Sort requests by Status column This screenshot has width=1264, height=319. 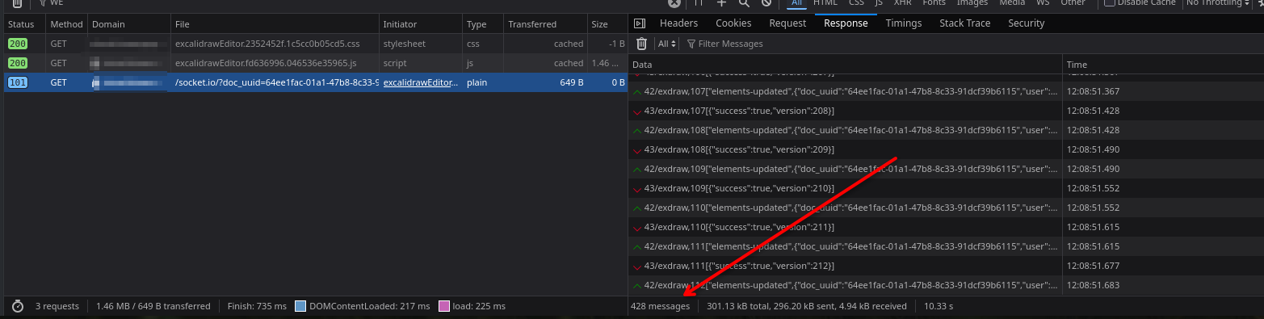tap(23, 24)
